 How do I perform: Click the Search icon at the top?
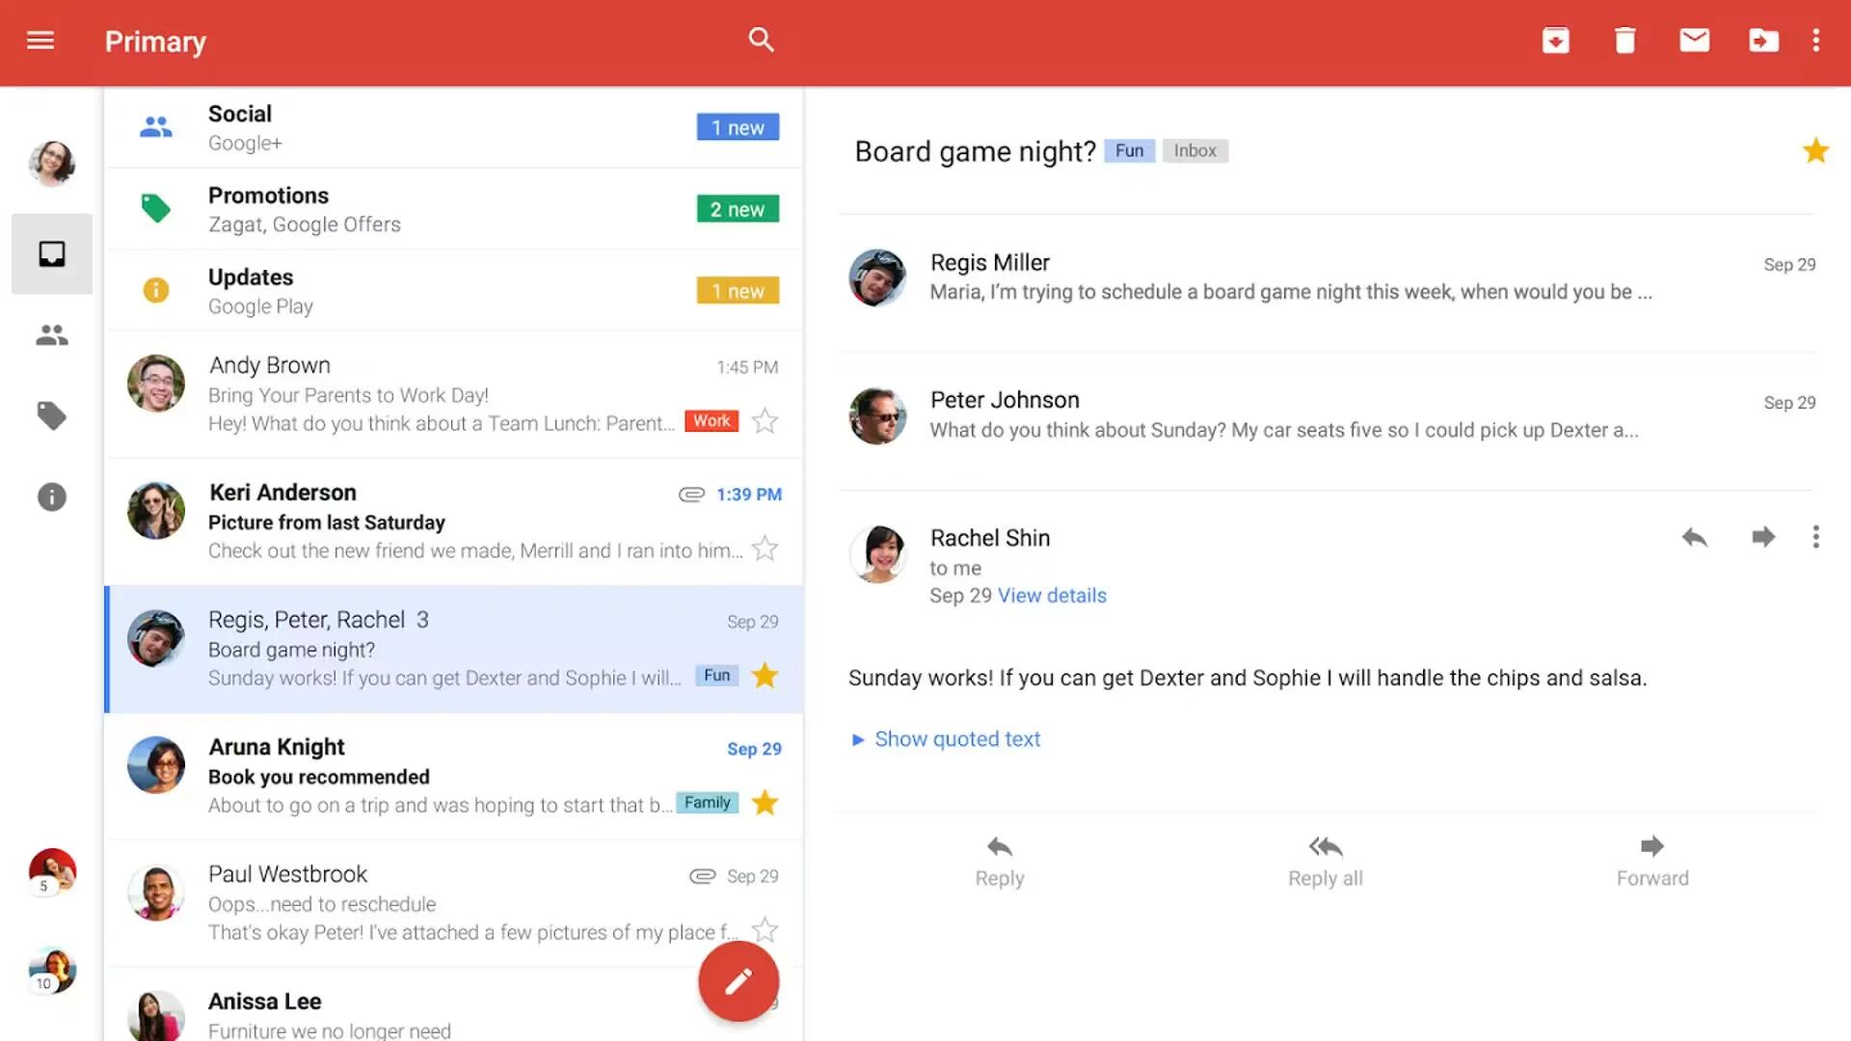click(762, 40)
